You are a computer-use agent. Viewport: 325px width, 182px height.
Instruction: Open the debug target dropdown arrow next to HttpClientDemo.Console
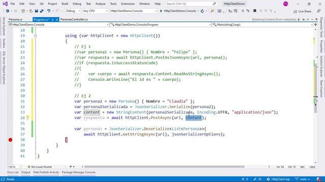pyautogui.click(x=198, y=11)
